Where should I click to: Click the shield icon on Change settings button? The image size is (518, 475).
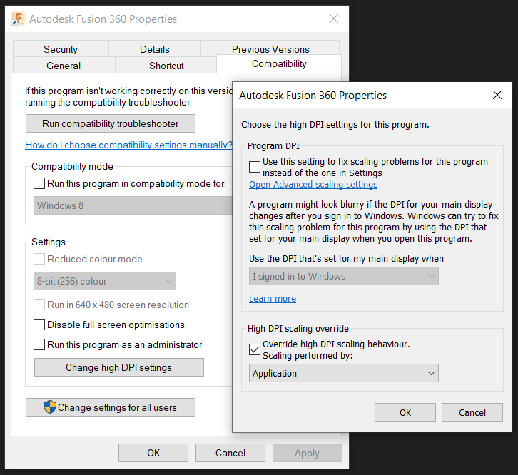pos(50,407)
